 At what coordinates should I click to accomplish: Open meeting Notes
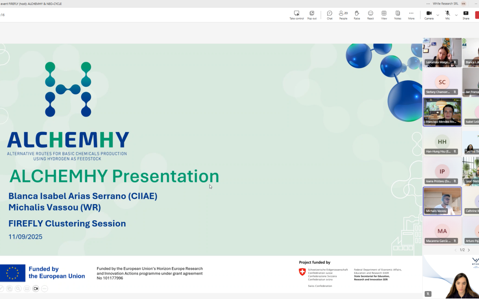pyautogui.click(x=397, y=15)
